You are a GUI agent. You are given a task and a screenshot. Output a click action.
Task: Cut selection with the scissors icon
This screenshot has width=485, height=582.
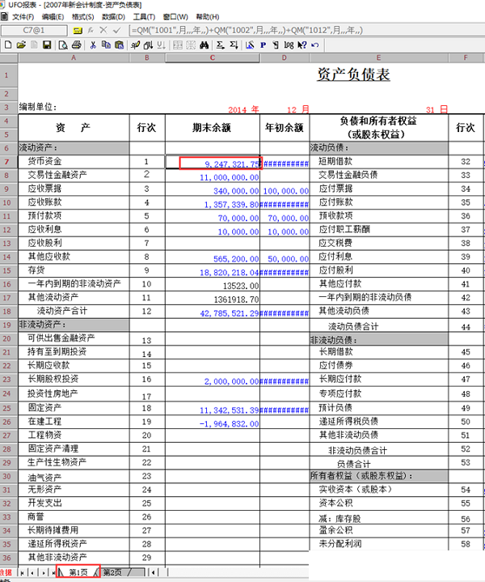93,45
